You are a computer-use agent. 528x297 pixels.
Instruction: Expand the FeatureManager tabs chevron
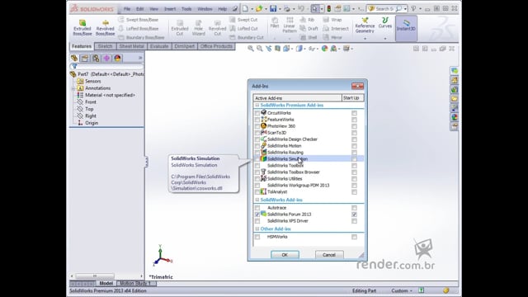point(140,58)
